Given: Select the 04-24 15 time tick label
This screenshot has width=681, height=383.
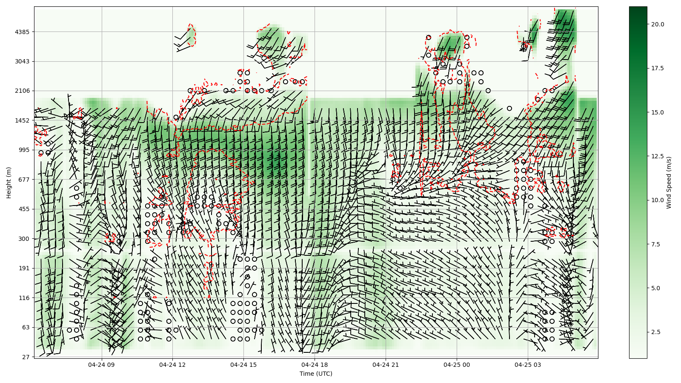Looking at the screenshot, I should [243, 365].
